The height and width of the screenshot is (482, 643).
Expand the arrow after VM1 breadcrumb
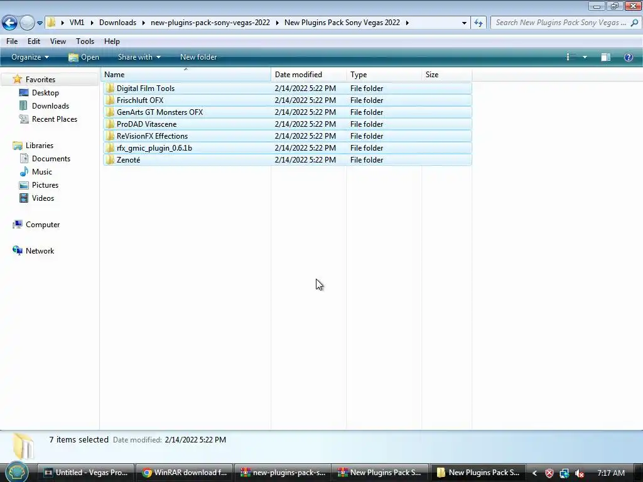[x=92, y=23]
